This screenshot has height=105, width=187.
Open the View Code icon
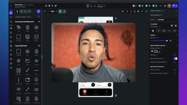[161, 6]
